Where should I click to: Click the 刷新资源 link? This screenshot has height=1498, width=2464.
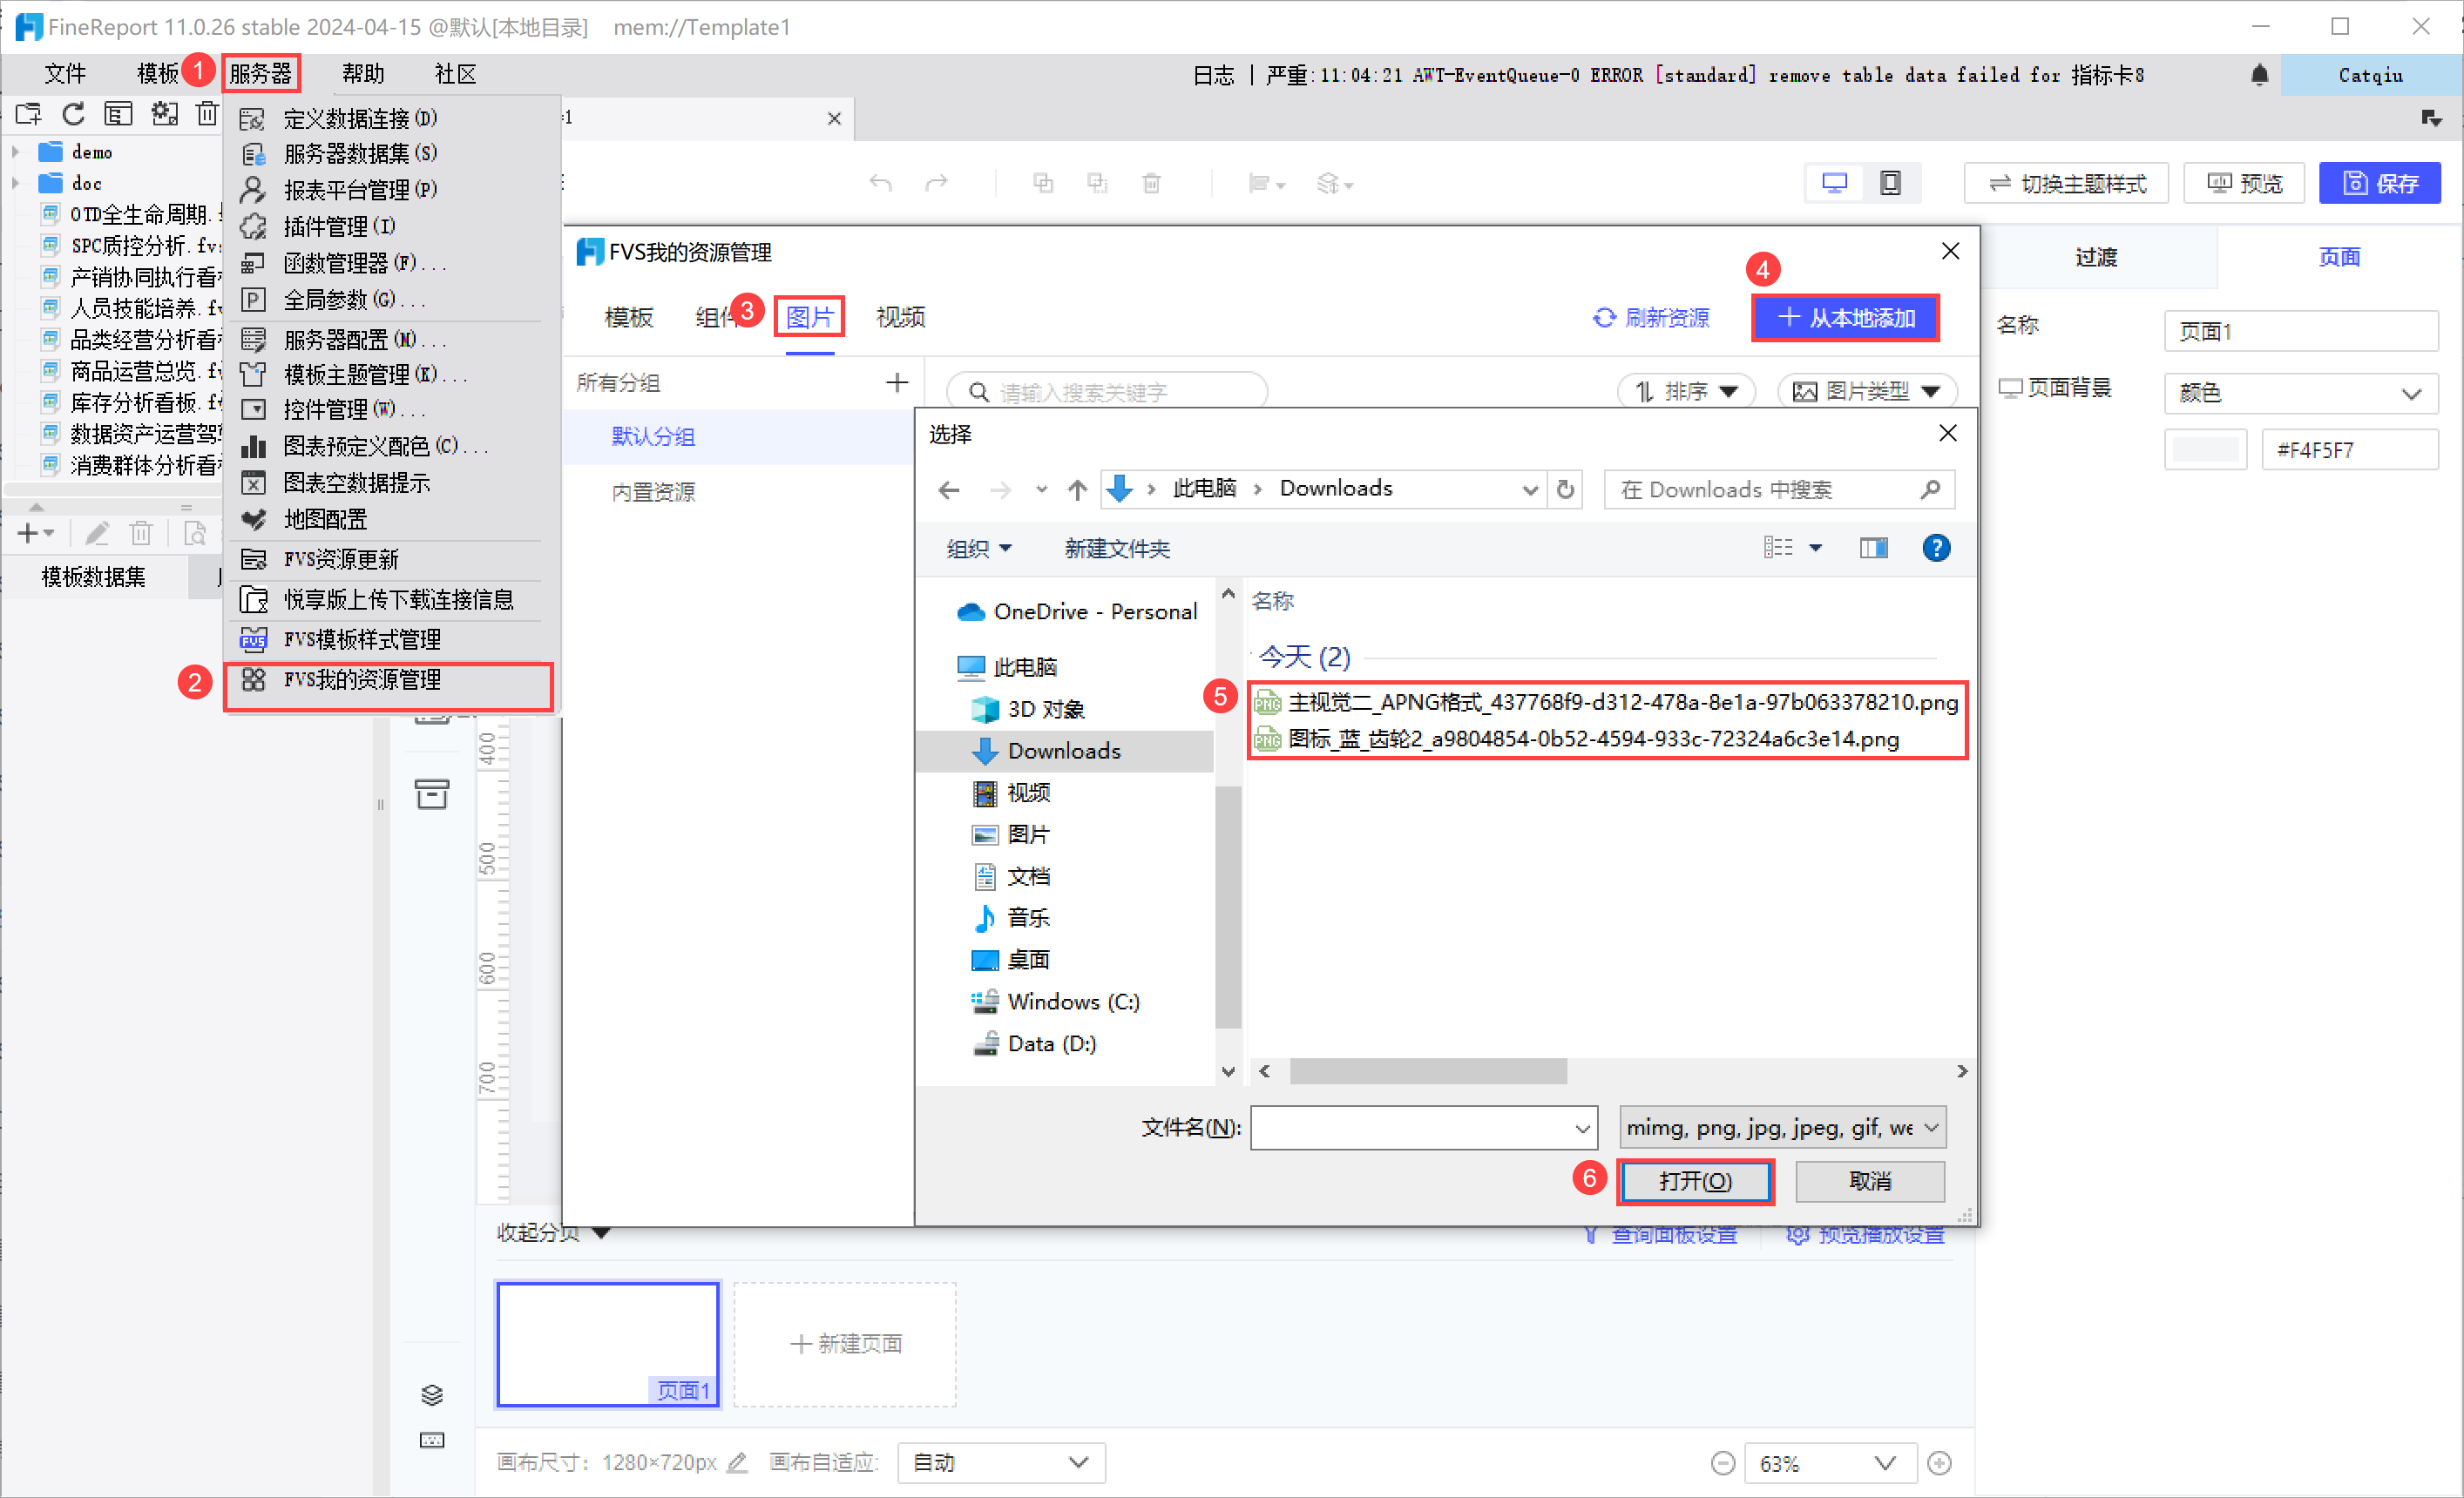click(x=1651, y=318)
